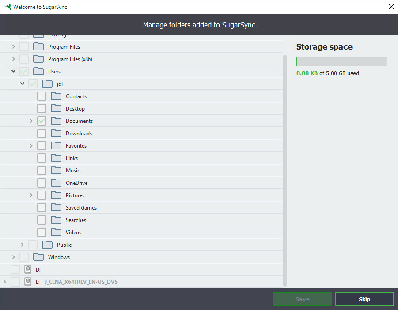Click the OneDrive folder icon

coord(56,183)
